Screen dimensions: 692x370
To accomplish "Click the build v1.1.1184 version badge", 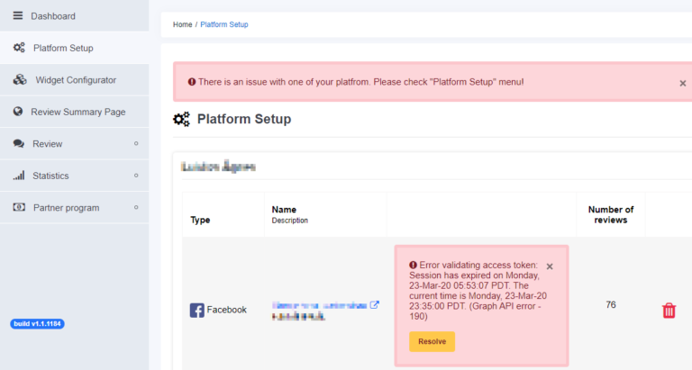I will [37, 323].
